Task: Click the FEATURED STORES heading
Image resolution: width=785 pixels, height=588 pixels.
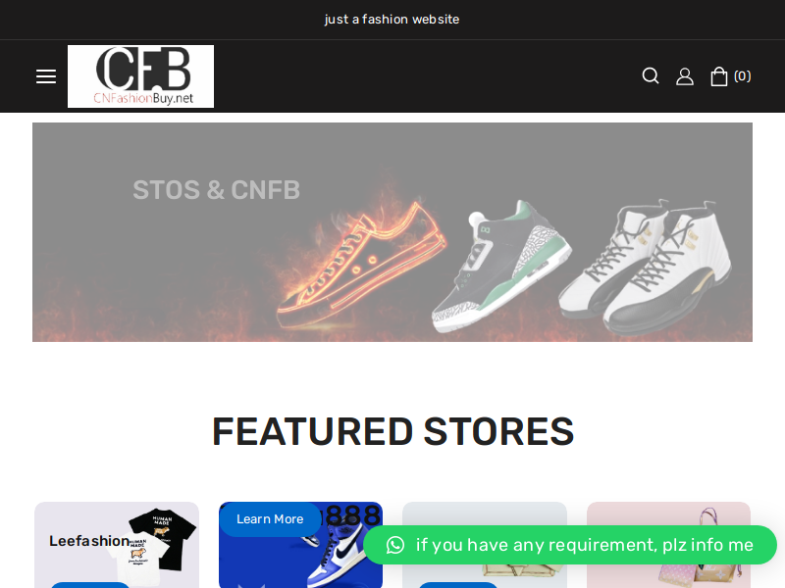Action: (393, 431)
